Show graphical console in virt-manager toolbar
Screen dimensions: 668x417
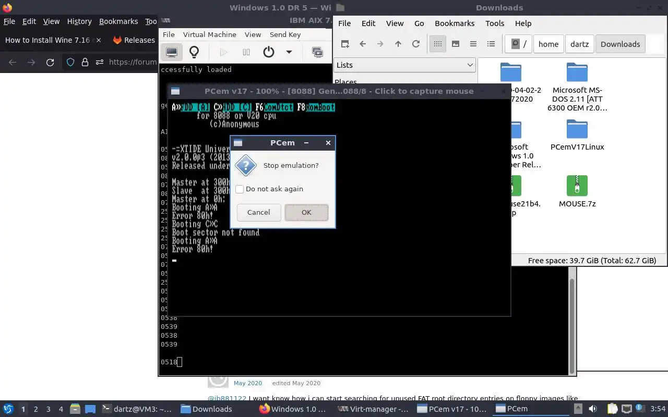[x=172, y=52]
